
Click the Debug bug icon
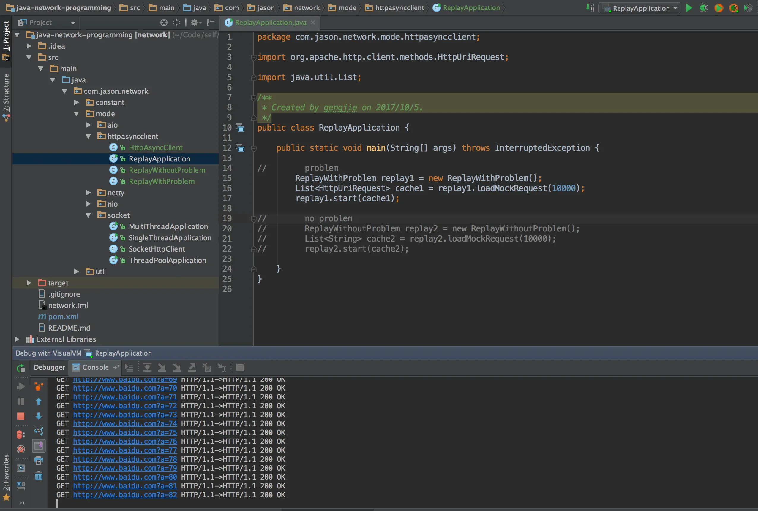(x=704, y=8)
